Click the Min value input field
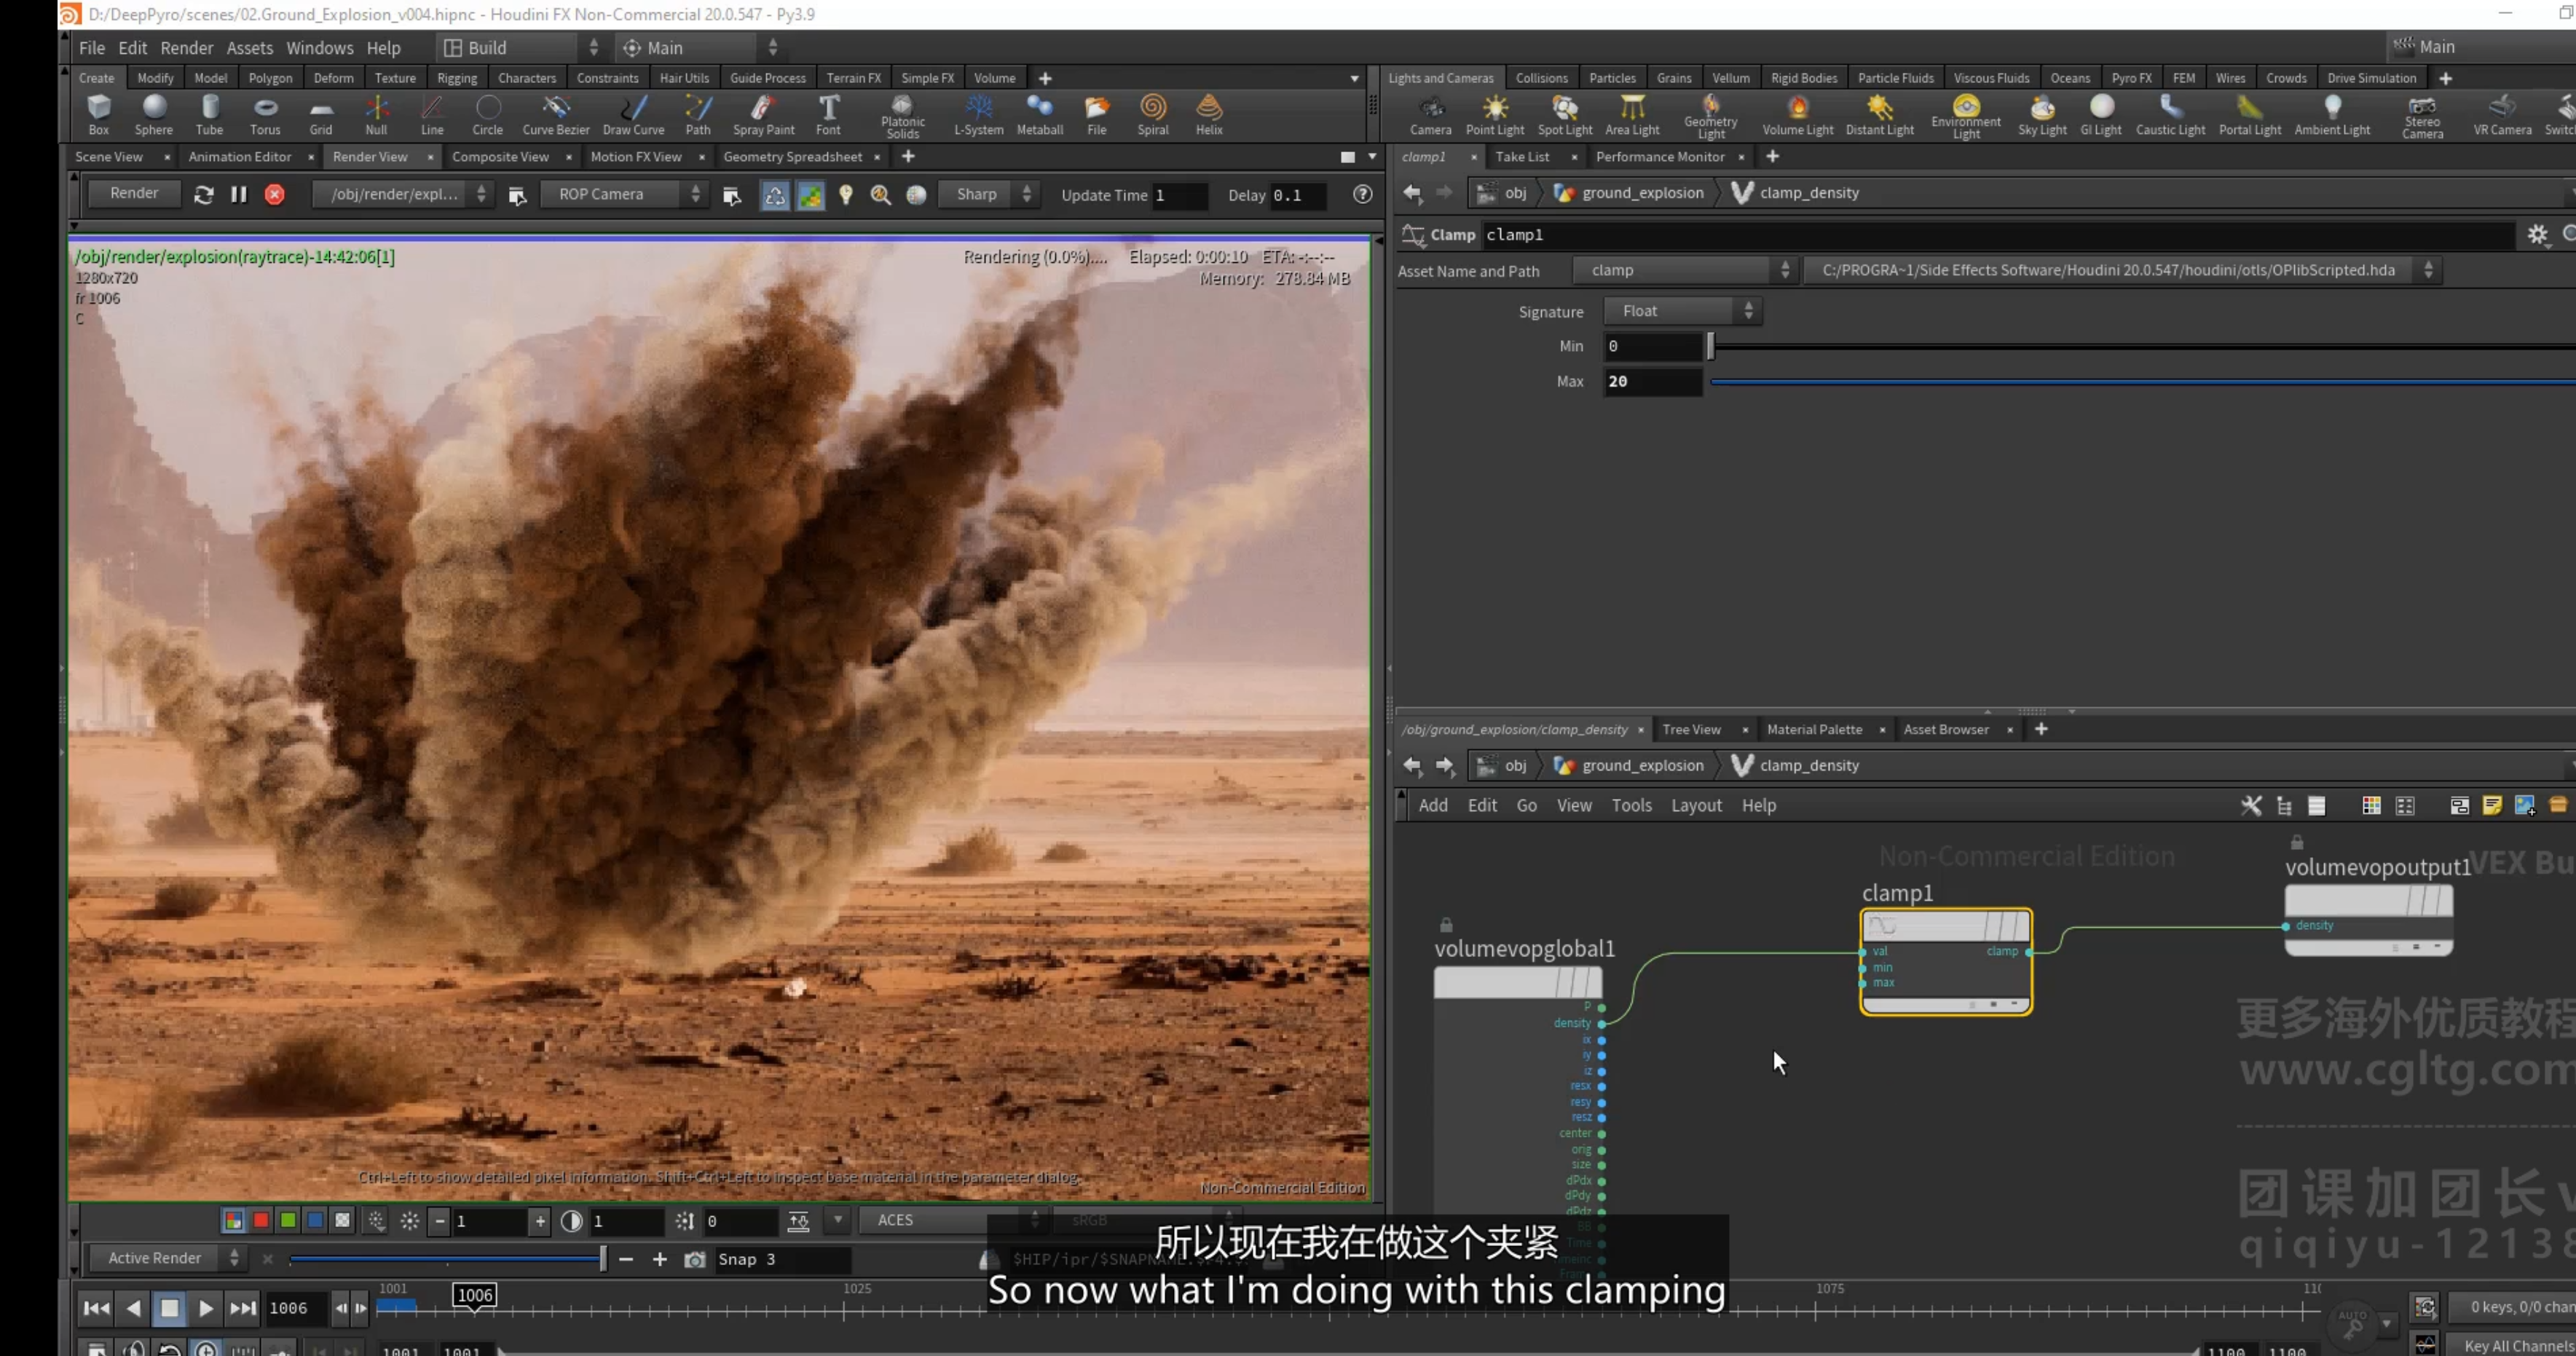Screen dimensions: 2576x1356 click(x=1652, y=346)
